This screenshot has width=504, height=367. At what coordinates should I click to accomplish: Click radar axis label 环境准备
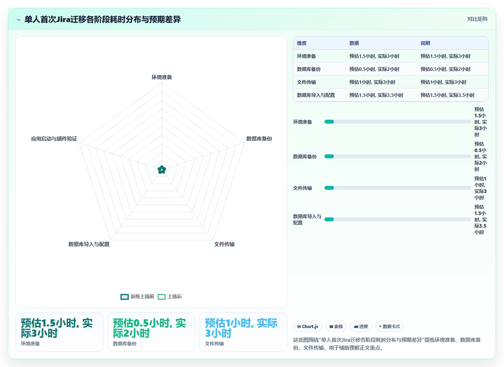click(162, 77)
